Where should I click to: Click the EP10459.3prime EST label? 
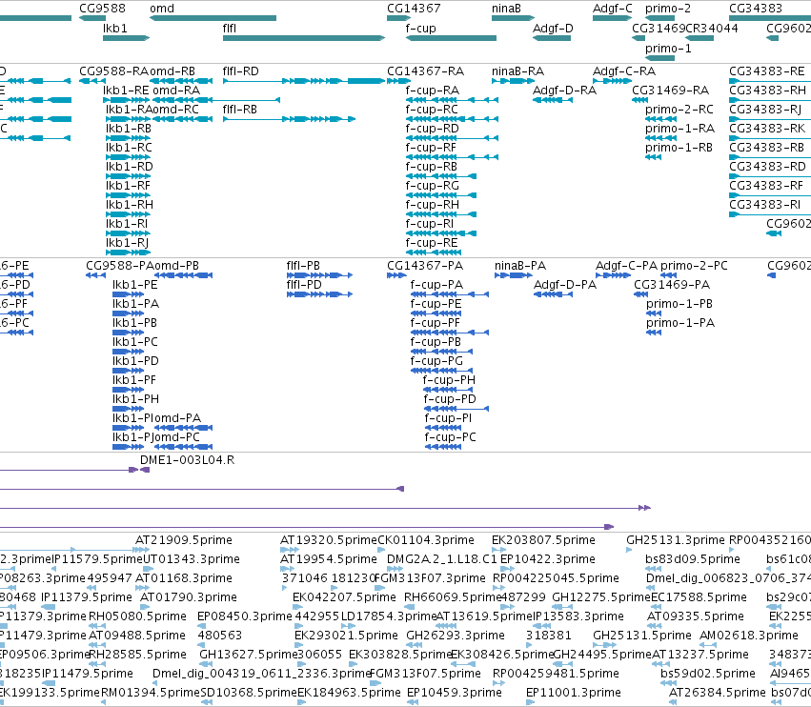[455, 692]
